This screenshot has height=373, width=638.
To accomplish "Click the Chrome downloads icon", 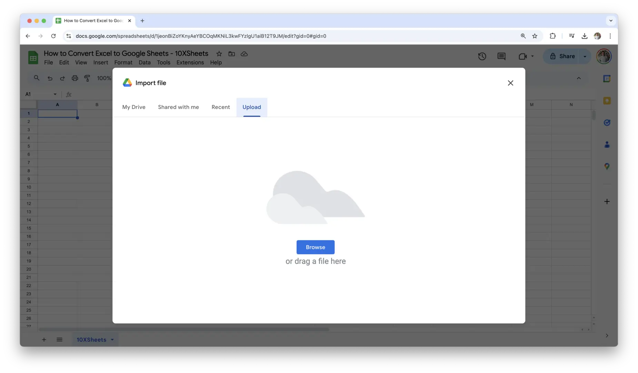I will point(584,36).
